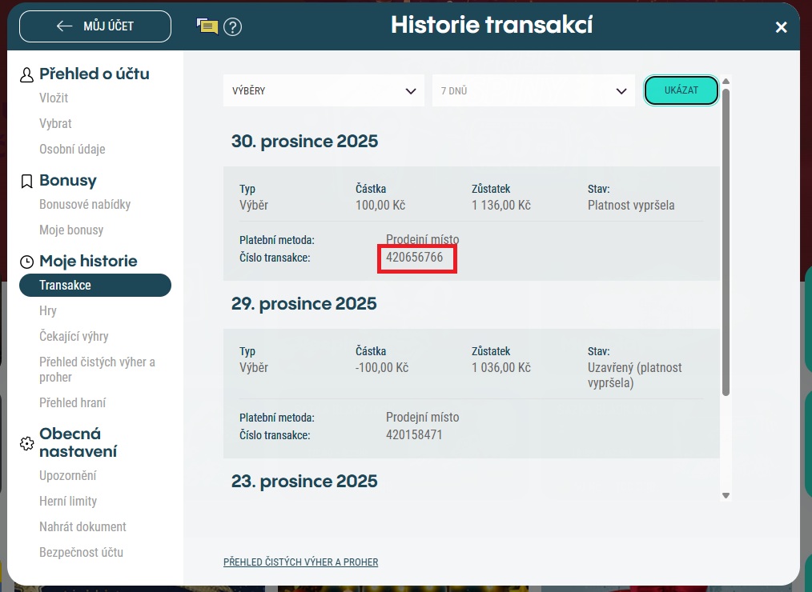
Task: Close the Historie transakcí dialog
Action: click(781, 27)
